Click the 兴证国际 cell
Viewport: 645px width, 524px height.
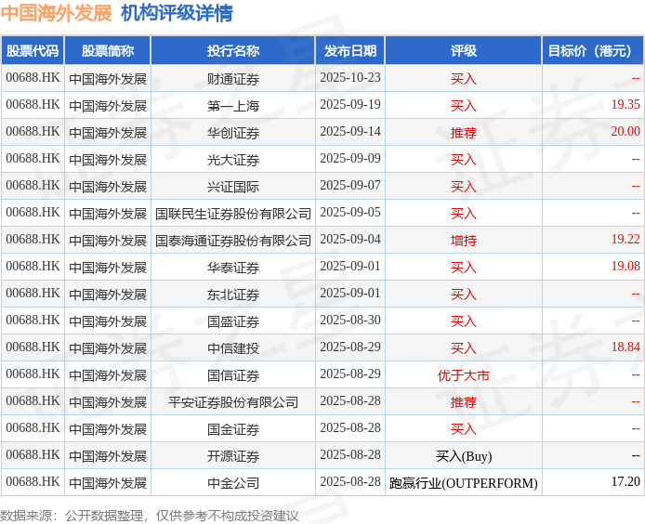coord(233,187)
